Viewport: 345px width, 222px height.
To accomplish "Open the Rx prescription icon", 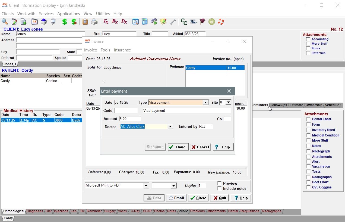I will click(x=115, y=22).
